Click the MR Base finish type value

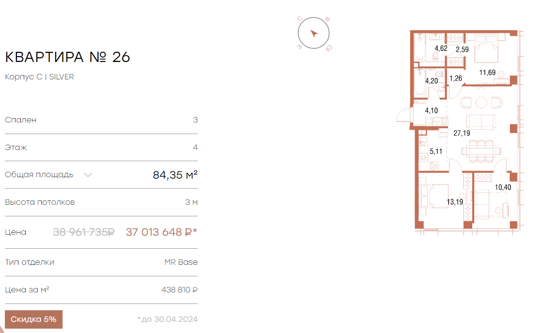pyautogui.click(x=181, y=262)
